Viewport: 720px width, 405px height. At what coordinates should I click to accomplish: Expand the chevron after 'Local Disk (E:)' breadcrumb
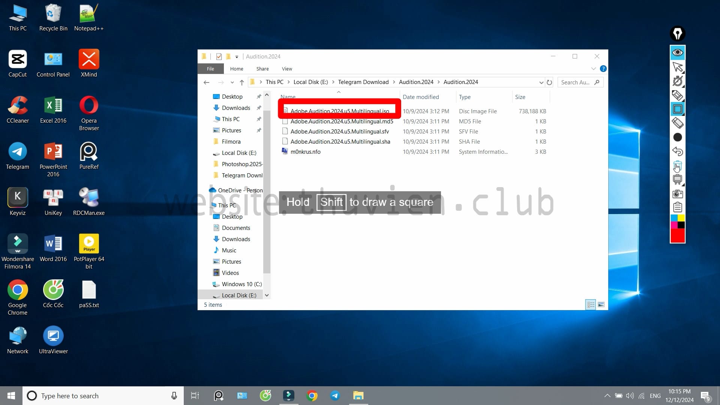(x=333, y=82)
